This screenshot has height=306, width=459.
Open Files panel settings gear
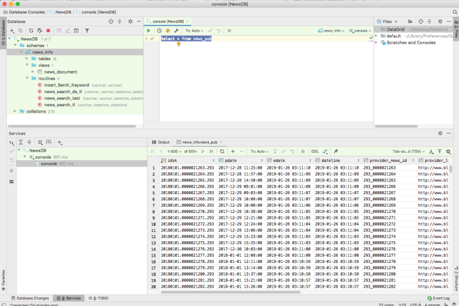pyautogui.click(x=440, y=21)
